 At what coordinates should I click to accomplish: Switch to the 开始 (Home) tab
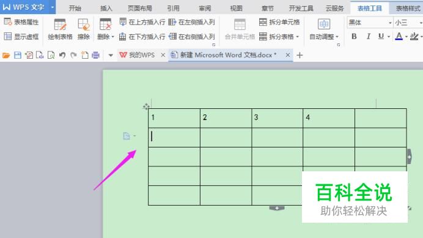point(75,9)
